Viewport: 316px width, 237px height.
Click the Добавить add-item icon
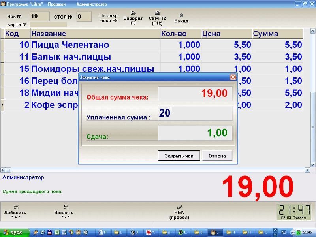pos(16,207)
